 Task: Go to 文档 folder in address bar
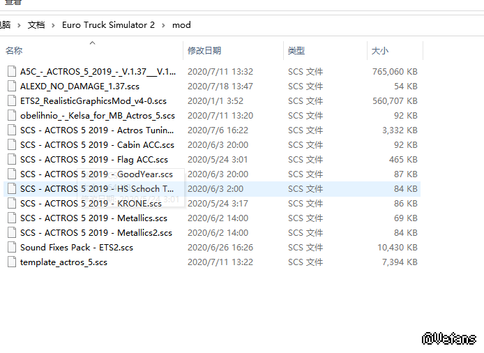tap(36, 25)
